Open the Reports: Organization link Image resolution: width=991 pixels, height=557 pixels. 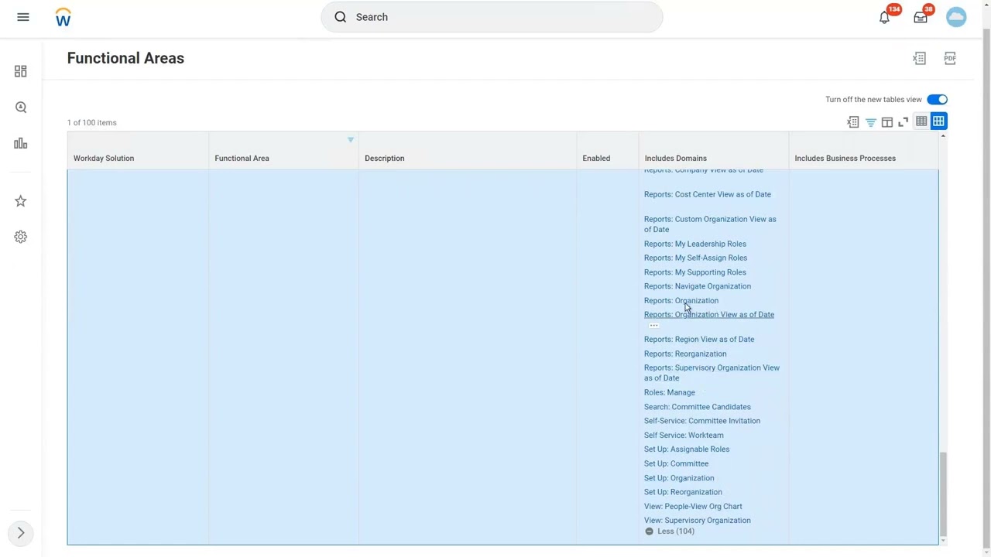(681, 301)
